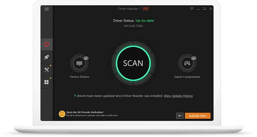Viewport: 257px width, 137px height.
Task: Click the $0 coin presale icon
Action: pos(62,114)
